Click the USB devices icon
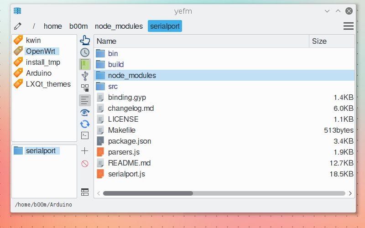 click(x=85, y=76)
